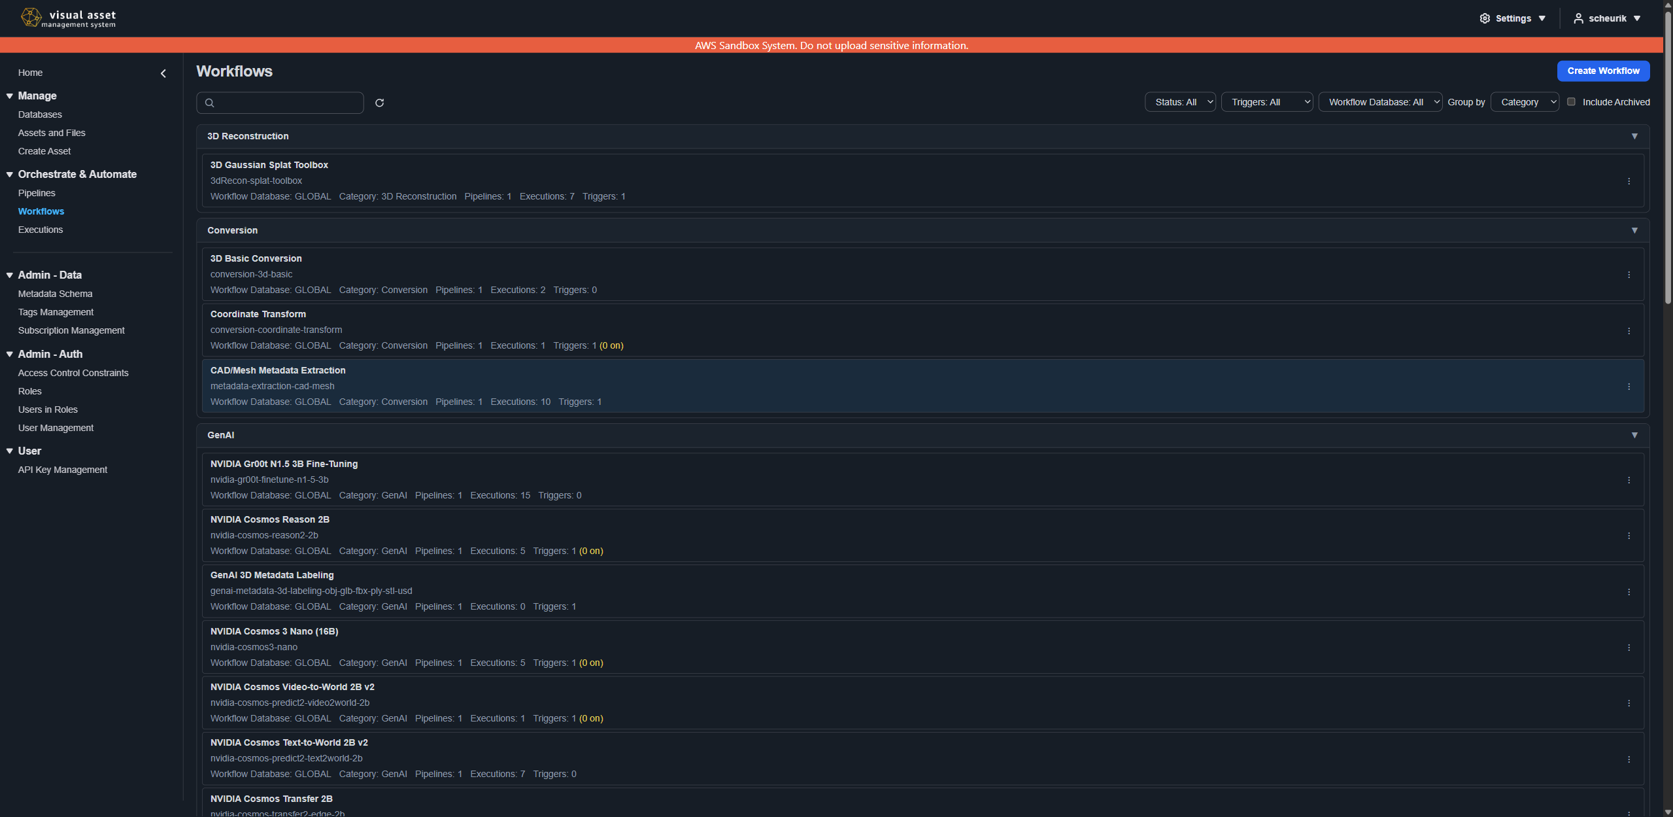1673x817 pixels.
Task: Open actions menu for NVIDIA Gr00t N1.5 3B Fine-Tuning
Action: coord(1629,480)
